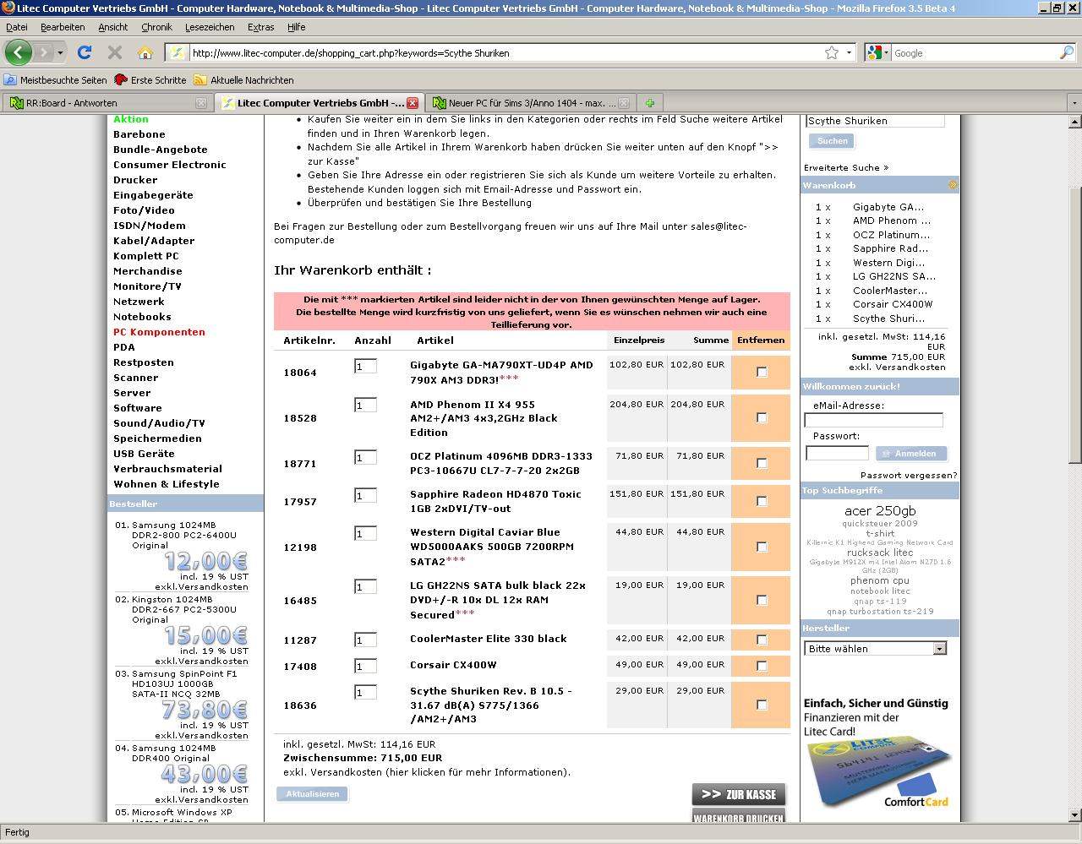This screenshot has height=844, width=1082.
Task: Click the search magnifier icon in Google box
Action: [x=1067, y=52]
